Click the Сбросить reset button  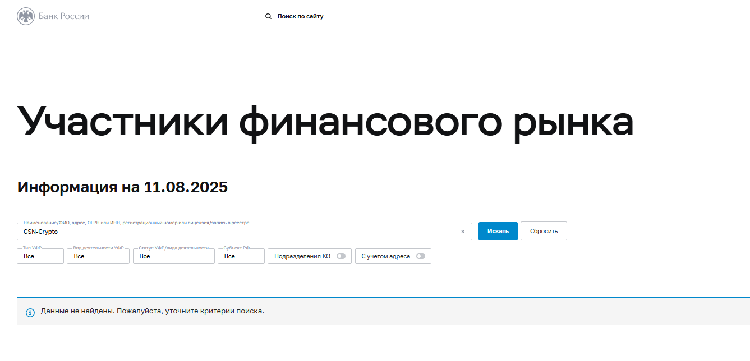pyautogui.click(x=544, y=231)
